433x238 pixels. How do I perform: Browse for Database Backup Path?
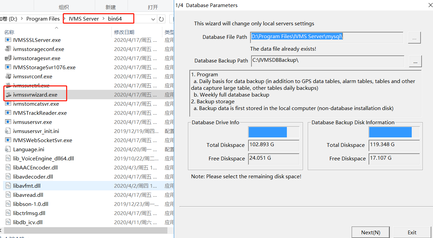(x=415, y=61)
